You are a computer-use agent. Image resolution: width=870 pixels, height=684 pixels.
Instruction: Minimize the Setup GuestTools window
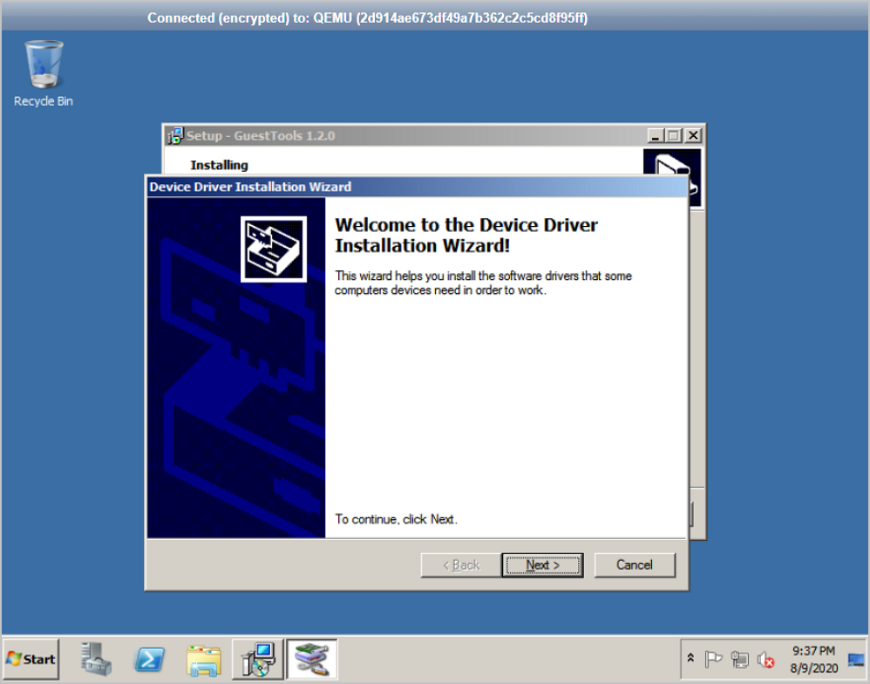point(656,135)
